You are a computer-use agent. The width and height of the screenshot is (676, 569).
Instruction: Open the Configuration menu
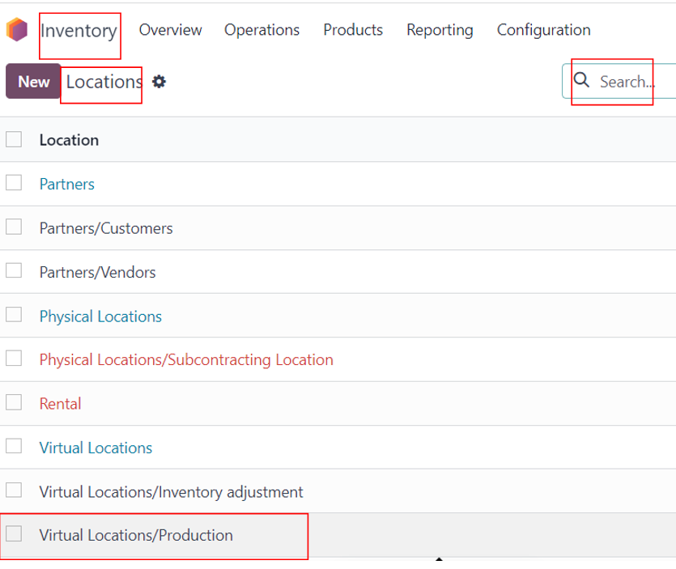click(544, 30)
